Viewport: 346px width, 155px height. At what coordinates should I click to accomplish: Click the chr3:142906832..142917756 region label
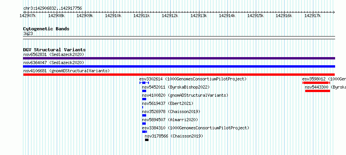tap(52, 9)
